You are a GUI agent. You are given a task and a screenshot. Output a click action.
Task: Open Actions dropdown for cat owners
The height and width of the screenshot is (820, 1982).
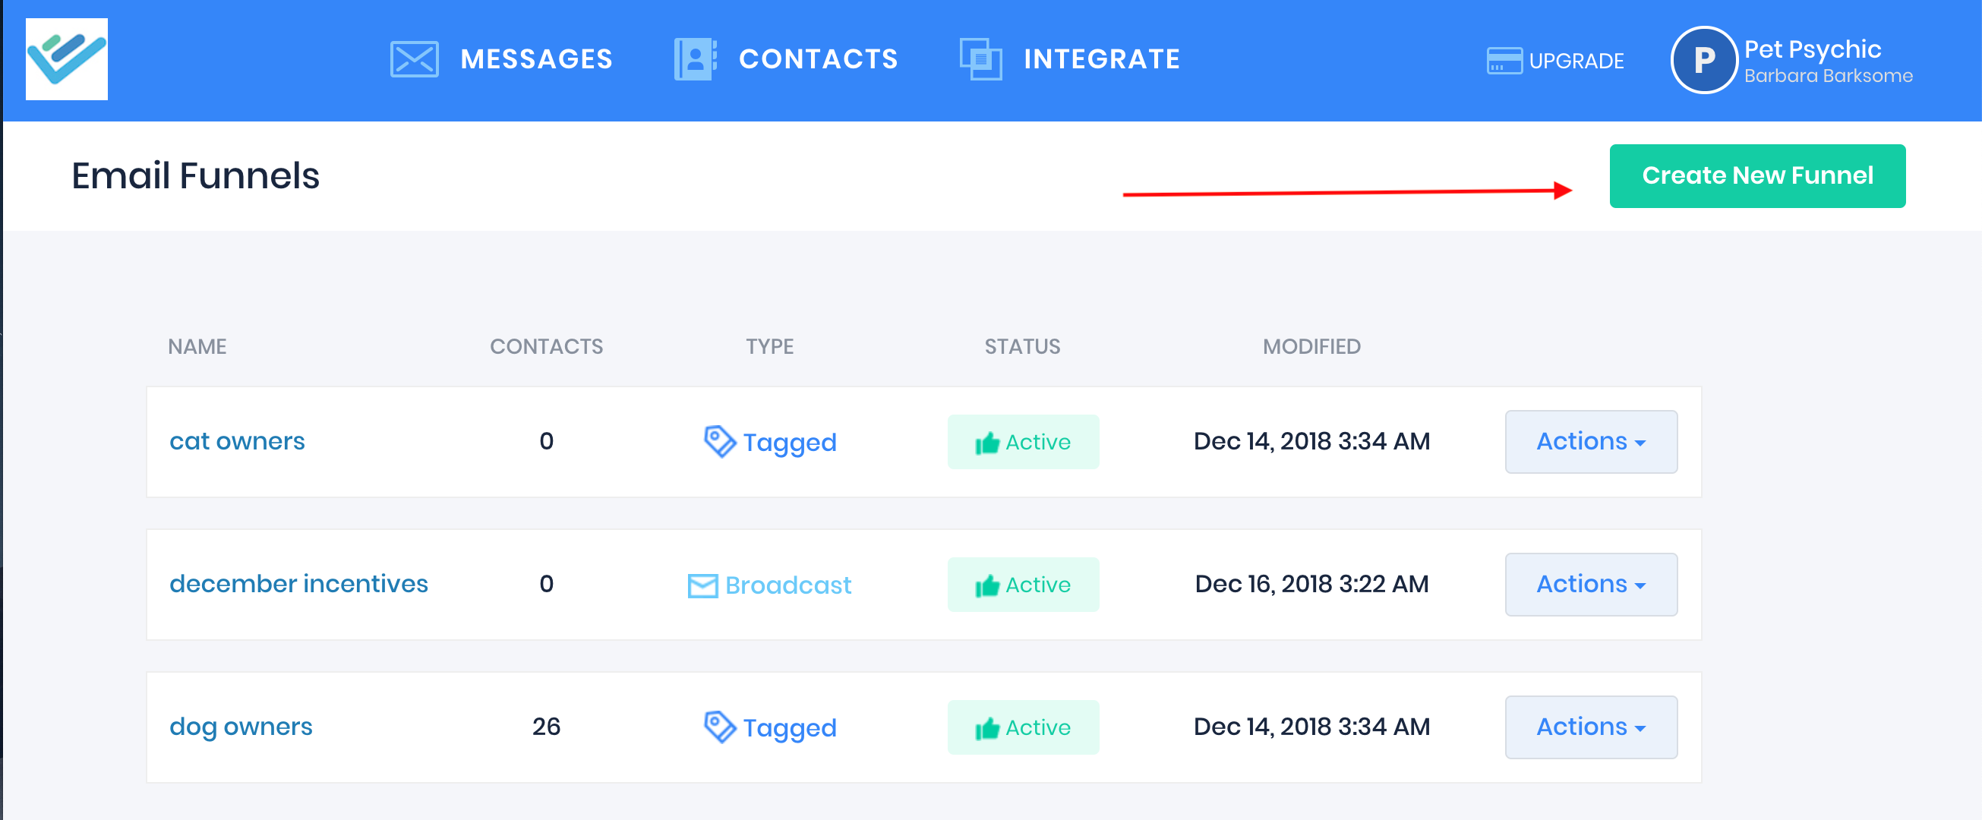pos(1589,442)
